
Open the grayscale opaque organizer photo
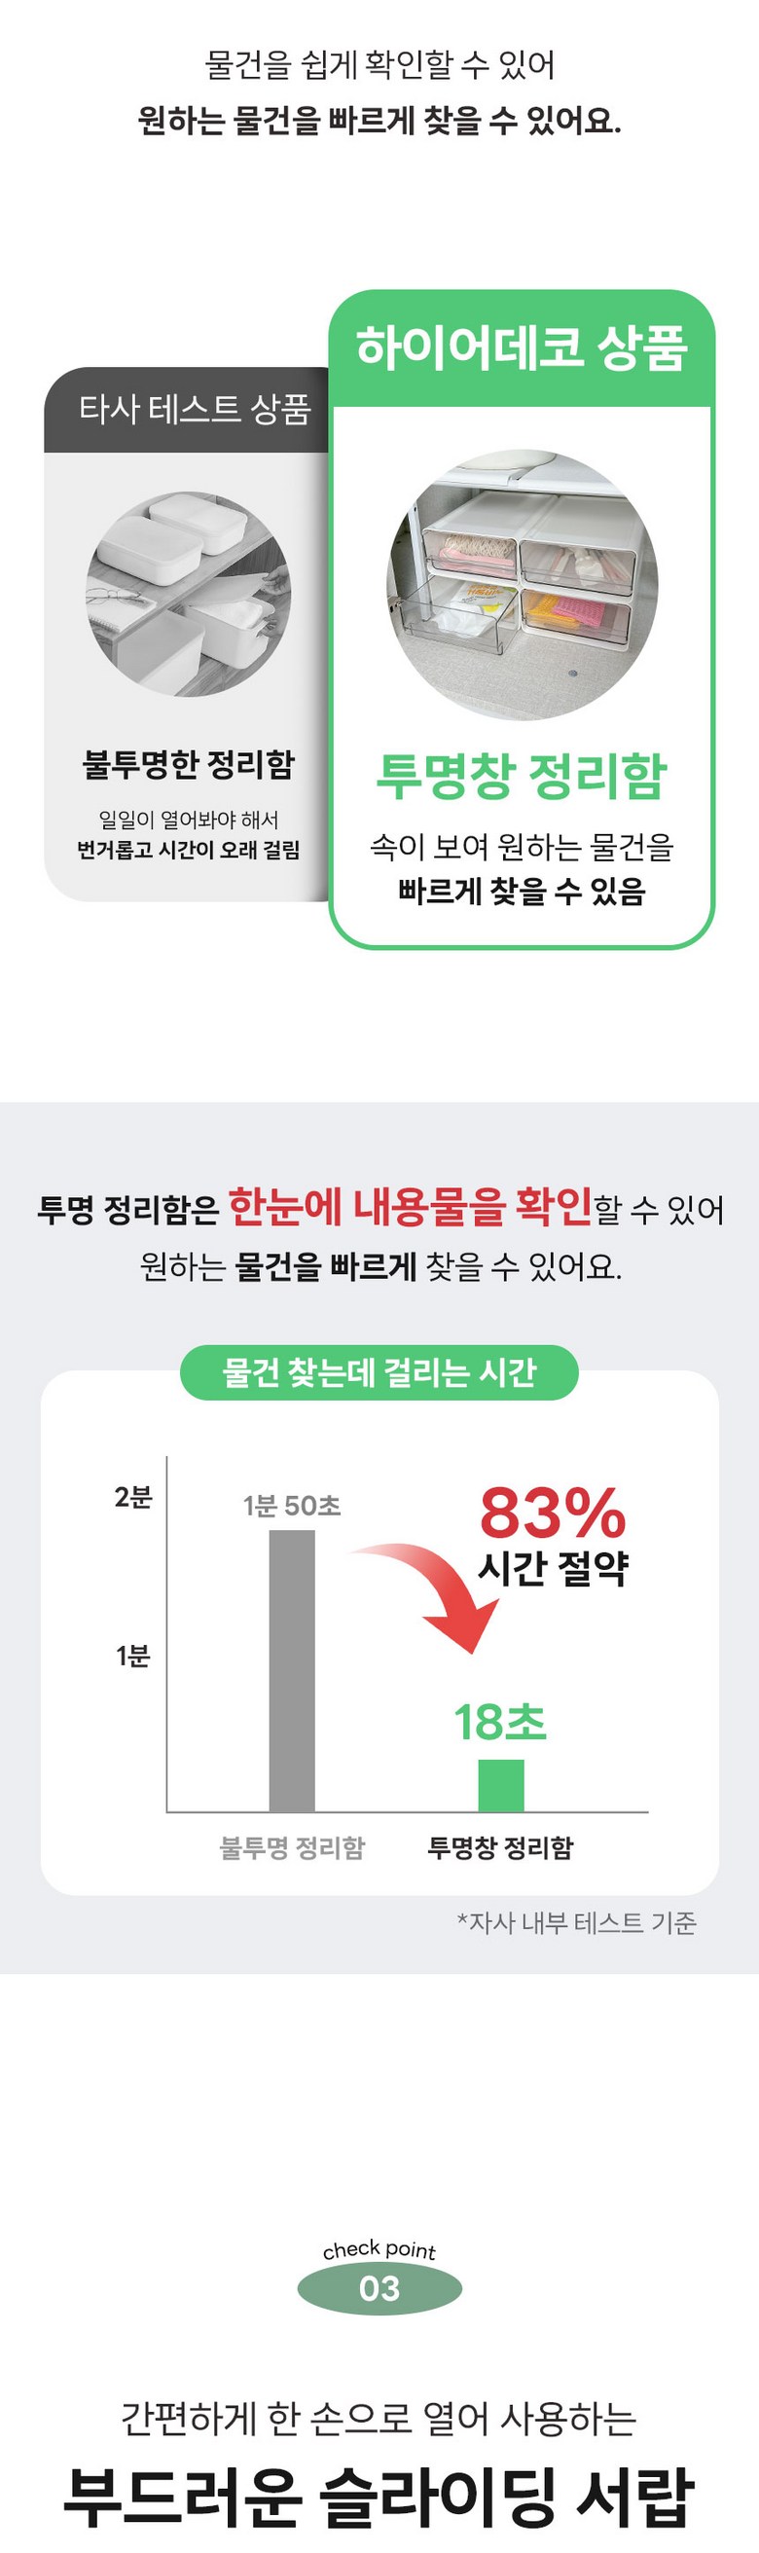tap(188, 594)
